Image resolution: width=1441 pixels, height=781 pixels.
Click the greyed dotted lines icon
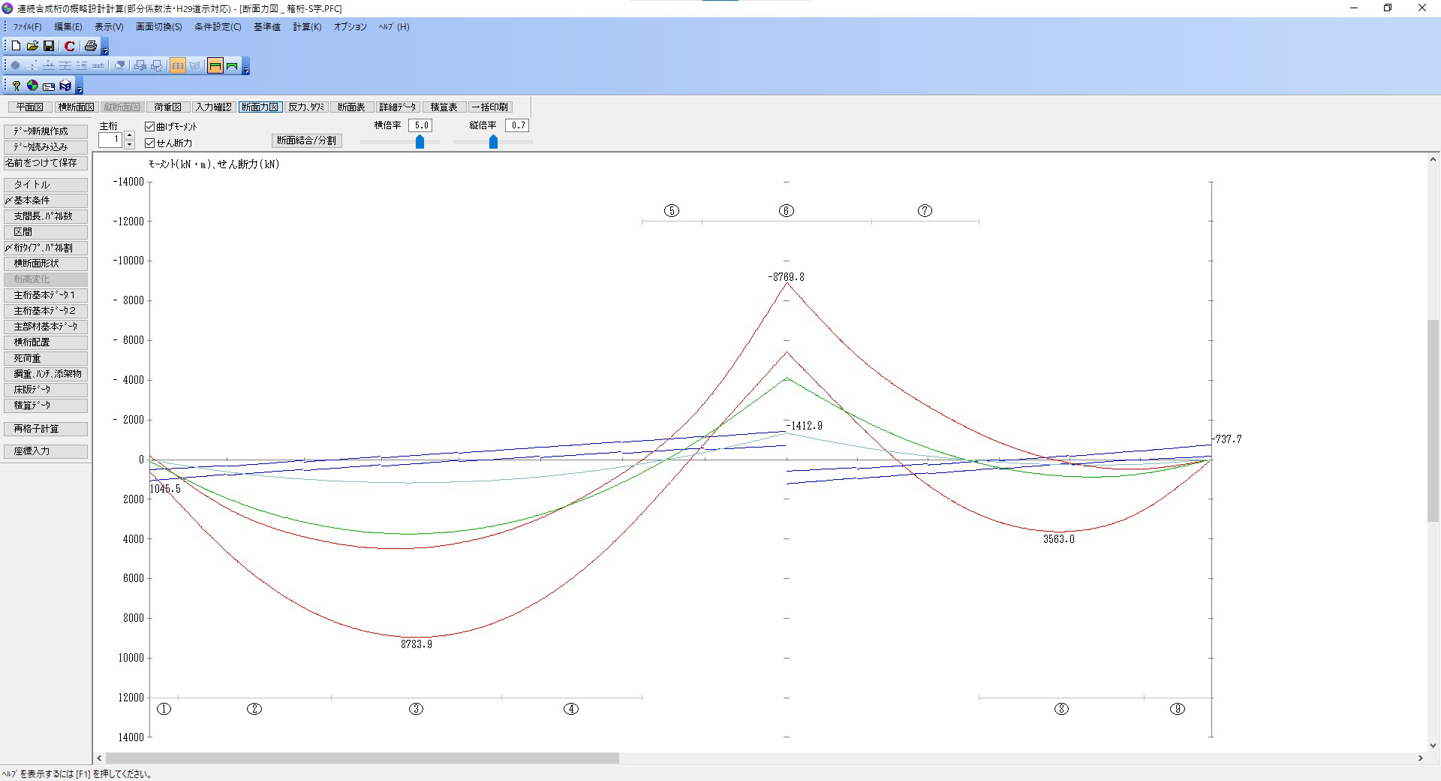tap(32, 65)
